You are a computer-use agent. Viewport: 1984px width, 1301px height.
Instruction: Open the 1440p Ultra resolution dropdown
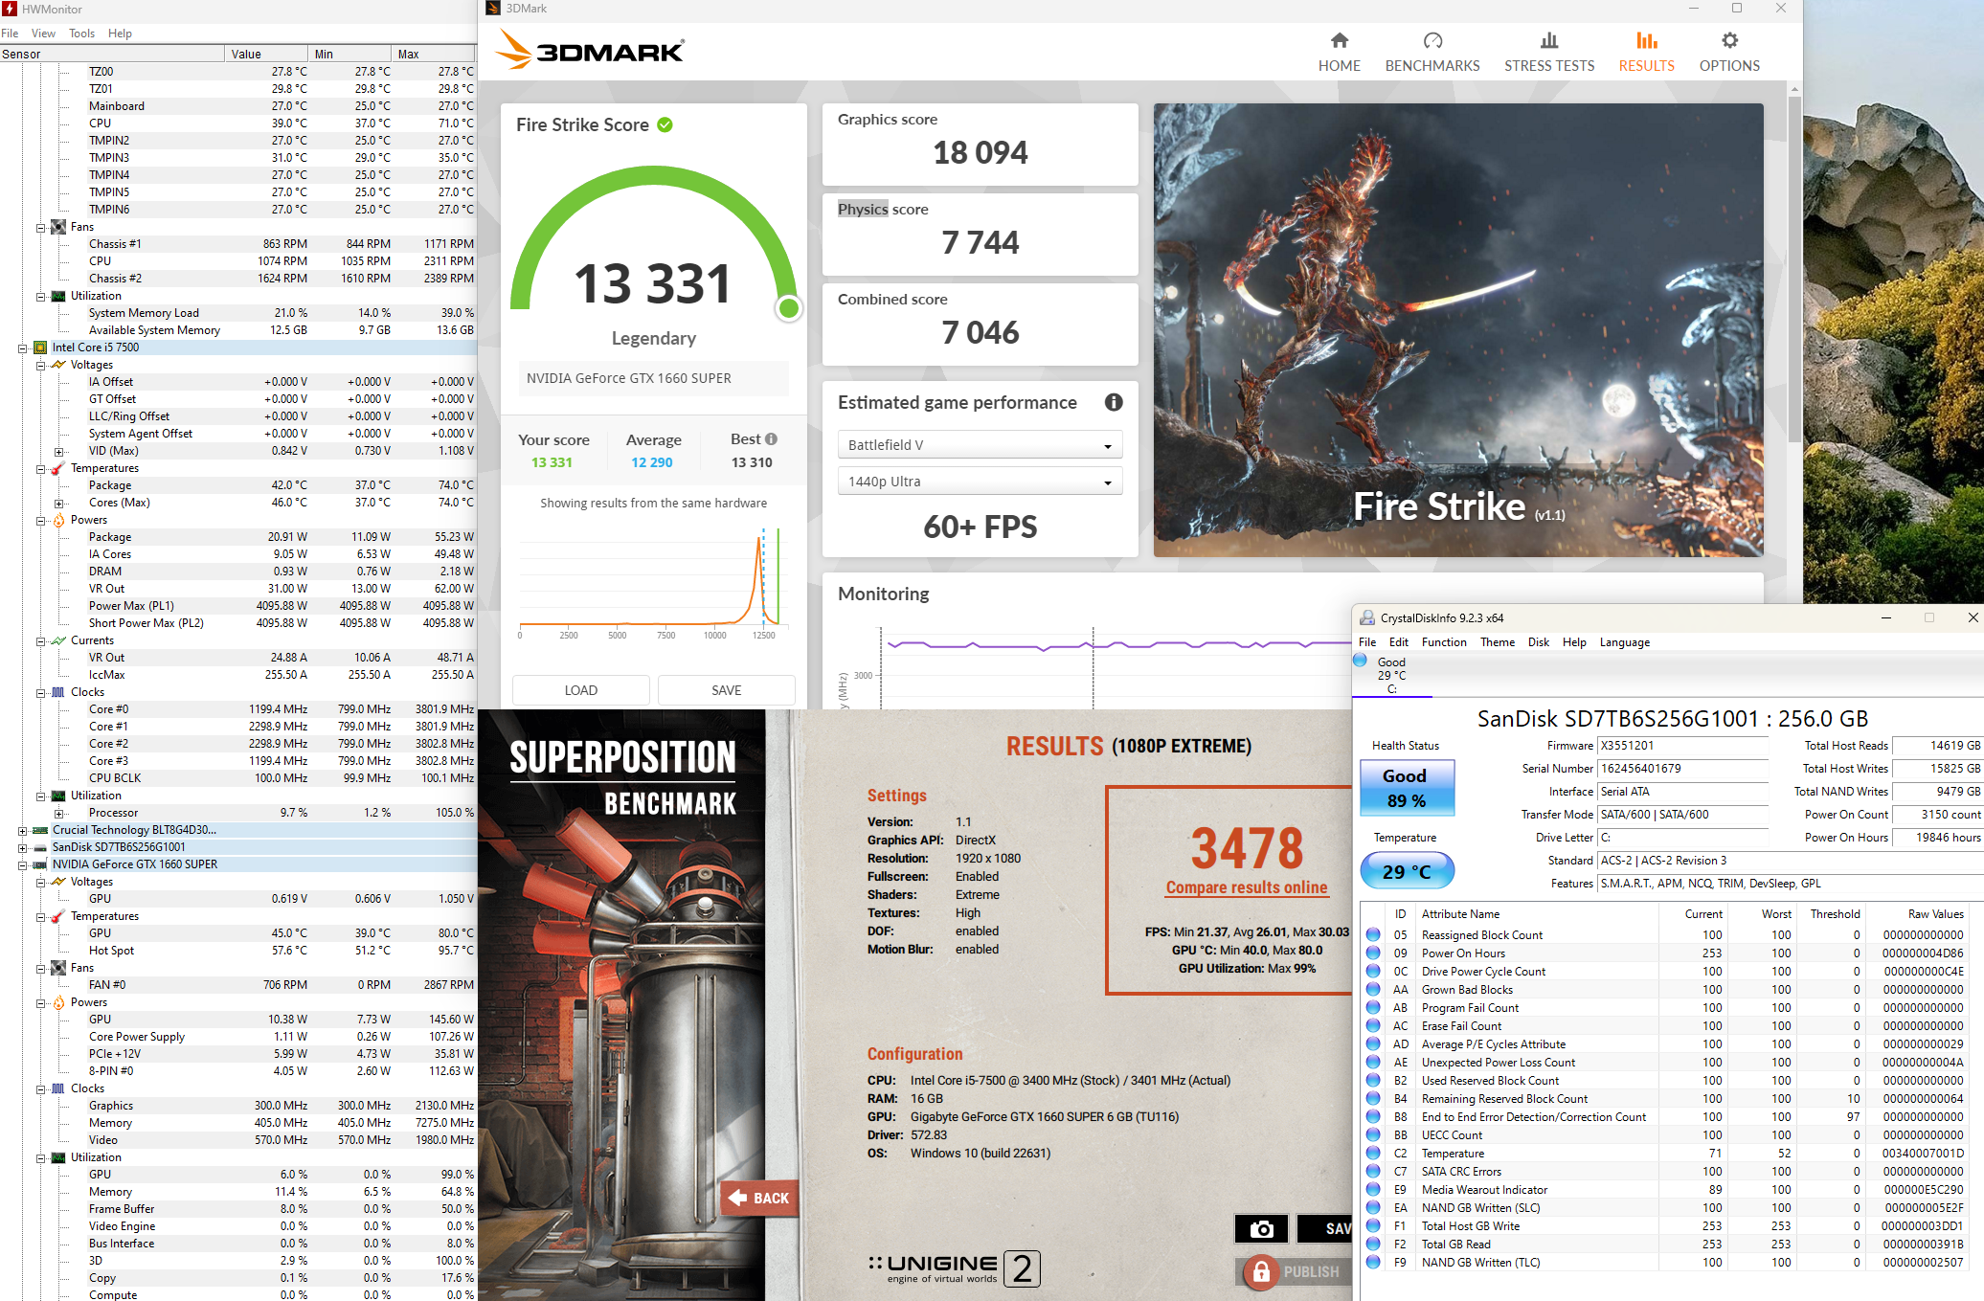pyautogui.click(x=980, y=482)
